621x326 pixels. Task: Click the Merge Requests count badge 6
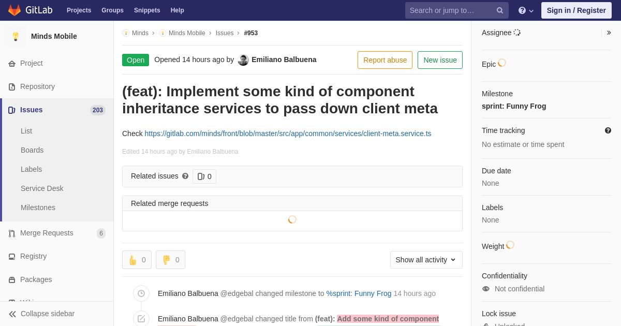click(x=101, y=233)
